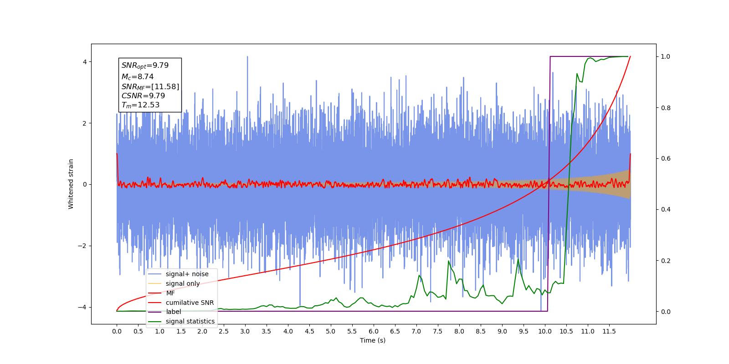Click the 'Whitened strain' y-axis label
This screenshot has height=364, width=729.
tap(71, 184)
